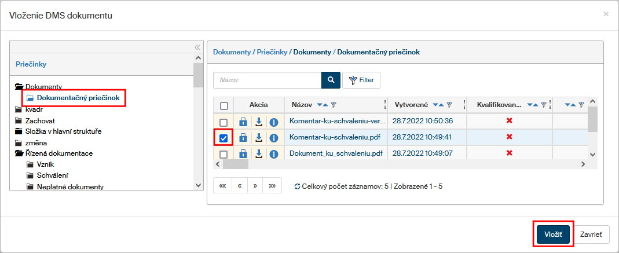Open the Priečinky breadcrumb link
Viewport: 619px width, 253px height.
[272, 52]
